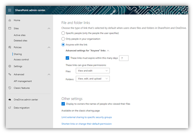Select Anyone with the link option
The image size is (194, 134).
pyautogui.click(x=63, y=45)
